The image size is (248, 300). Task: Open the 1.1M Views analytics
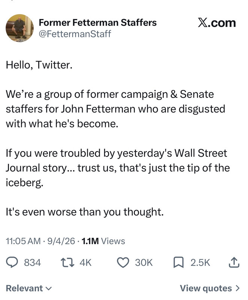coord(103,241)
